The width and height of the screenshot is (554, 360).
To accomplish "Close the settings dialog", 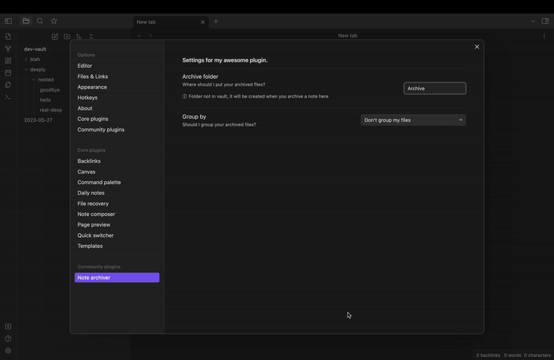I will [476, 46].
